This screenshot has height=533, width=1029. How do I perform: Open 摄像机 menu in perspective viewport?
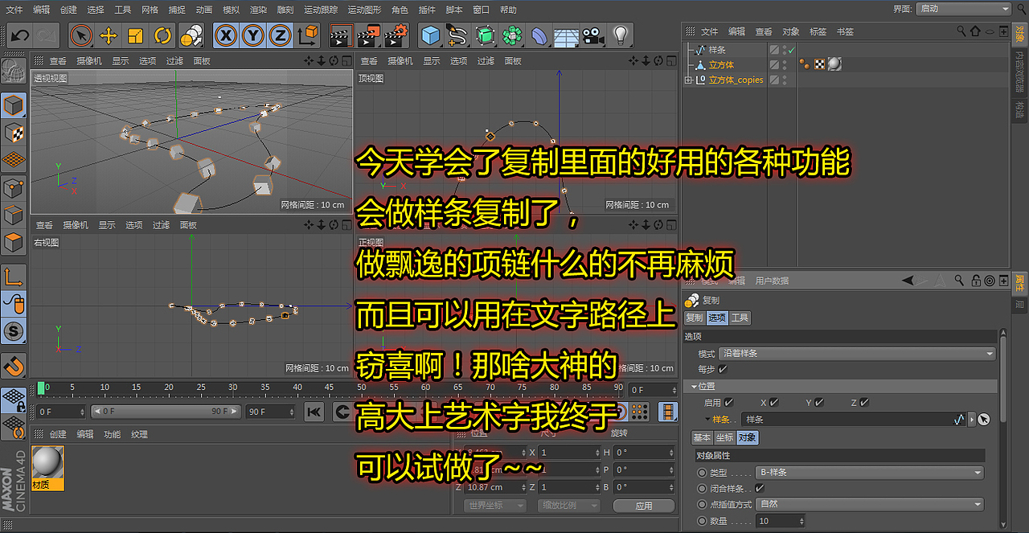[x=89, y=61]
